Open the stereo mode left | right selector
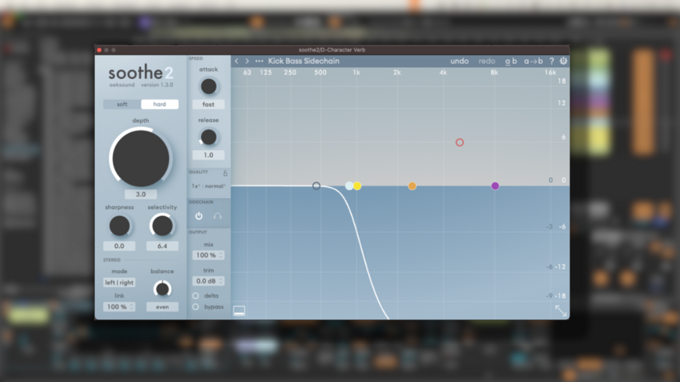The width and height of the screenshot is (680, 382). (x=119, y=283)
